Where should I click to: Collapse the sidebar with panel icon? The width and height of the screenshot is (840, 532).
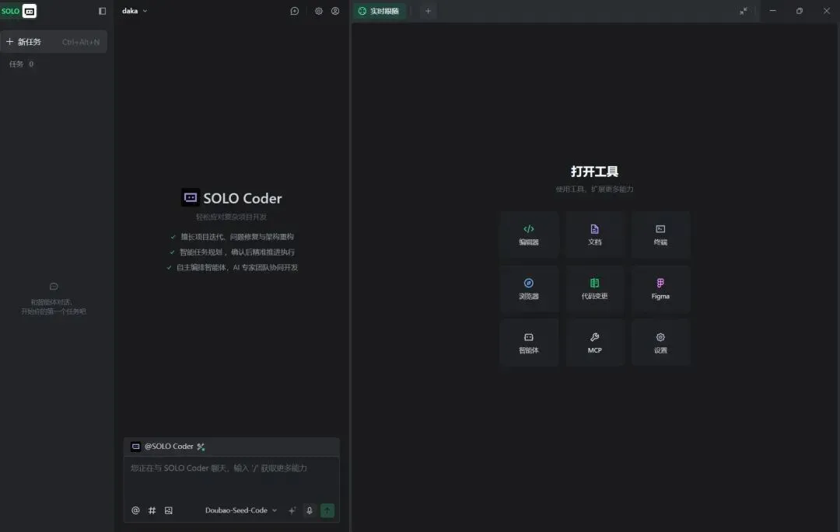pyautogui.click(x=103, y=11)
